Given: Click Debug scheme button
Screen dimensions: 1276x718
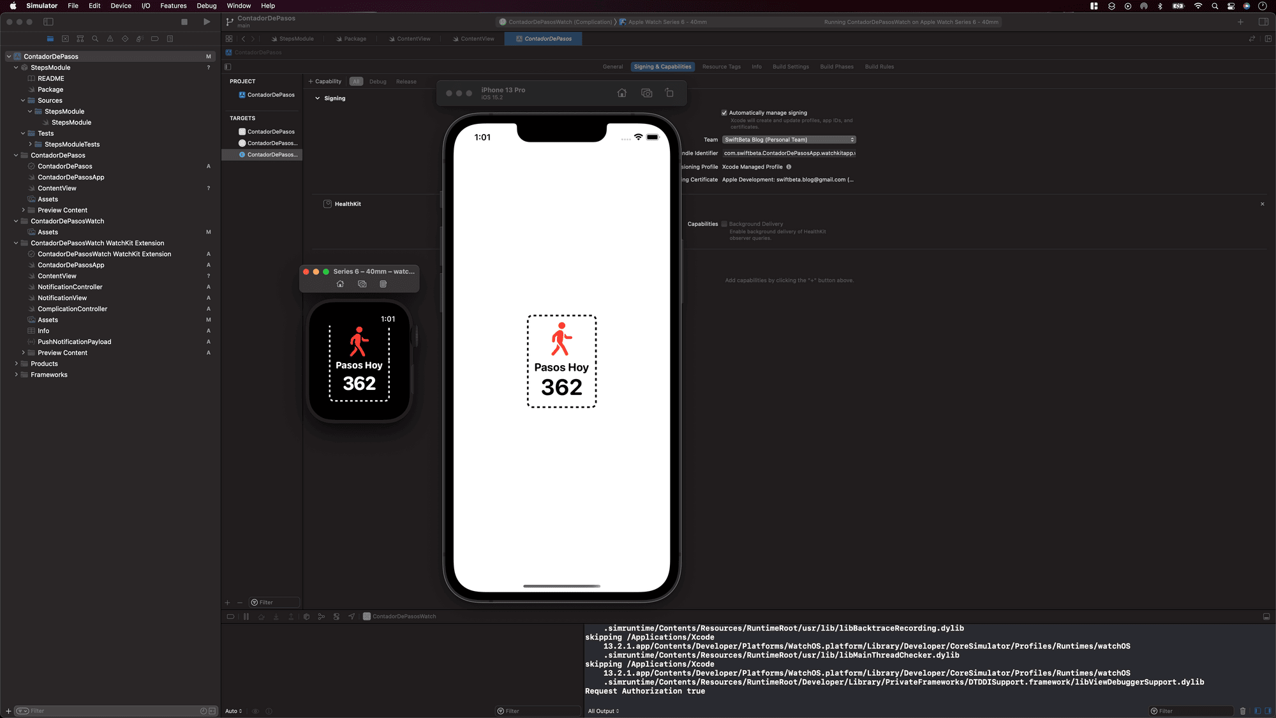Looking at the screenshot, I should point(377,80).
